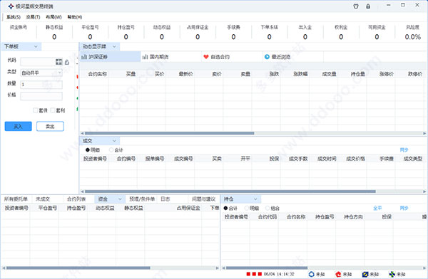Image resolution: width=428 pixels, height=279 pixels.
Task: Click right arrow of 成交 table scrollbar
Action: [x=424, y=191]
